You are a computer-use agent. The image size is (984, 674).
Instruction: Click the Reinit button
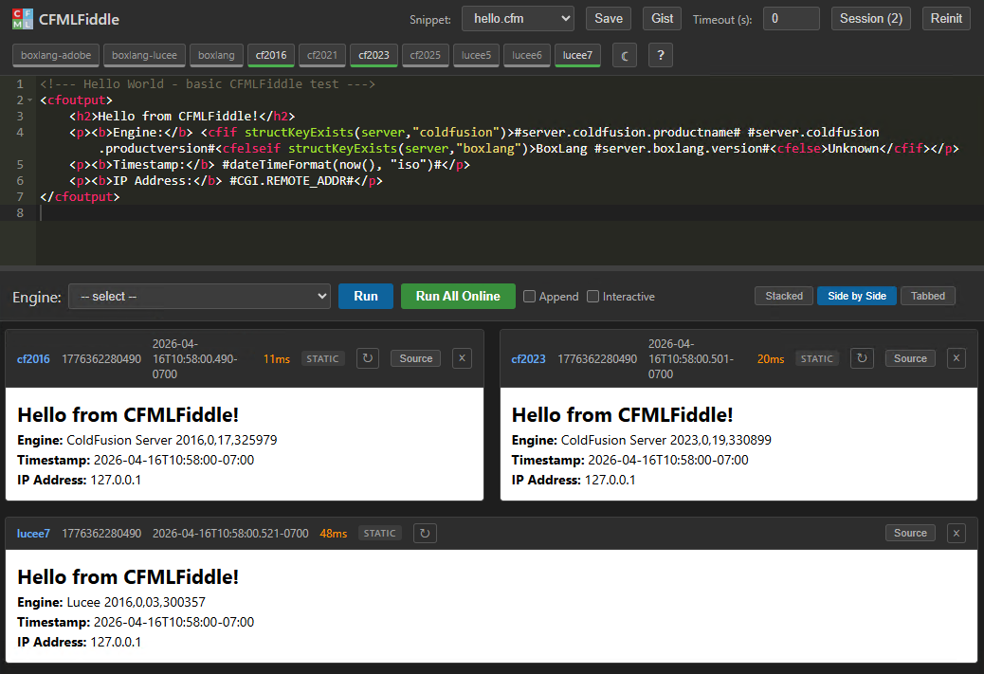(x=946, y=19)
